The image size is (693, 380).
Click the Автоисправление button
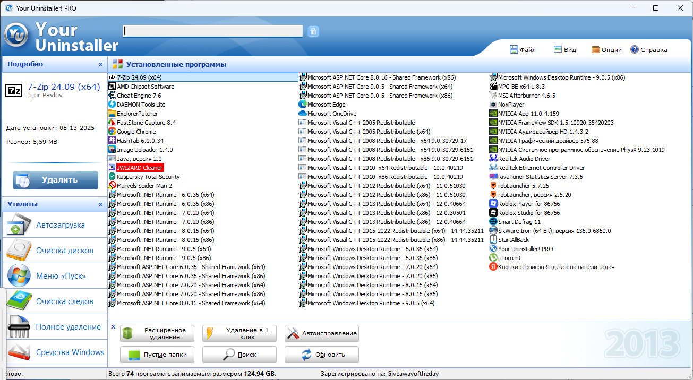pyautogui.click(x=322, y=333)
